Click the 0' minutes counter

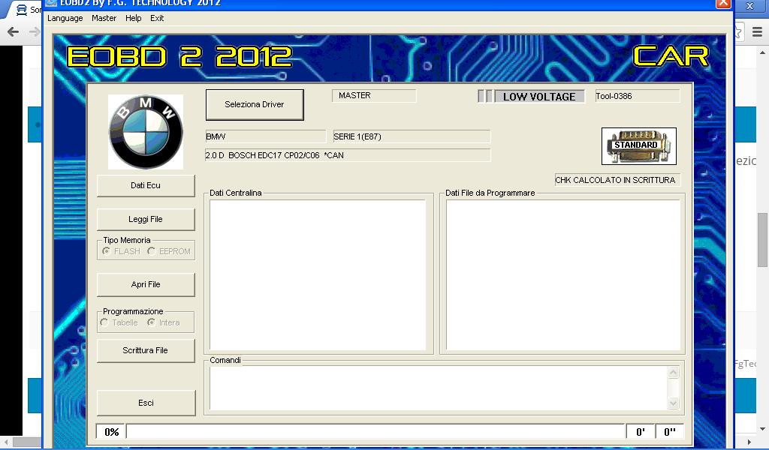641,432
